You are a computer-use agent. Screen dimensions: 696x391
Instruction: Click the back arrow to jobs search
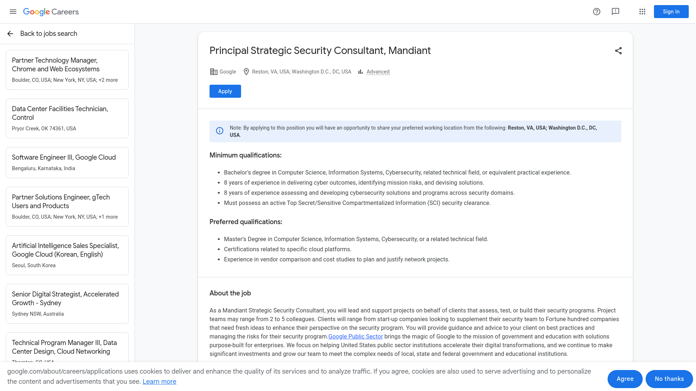[x=10, y=34]
